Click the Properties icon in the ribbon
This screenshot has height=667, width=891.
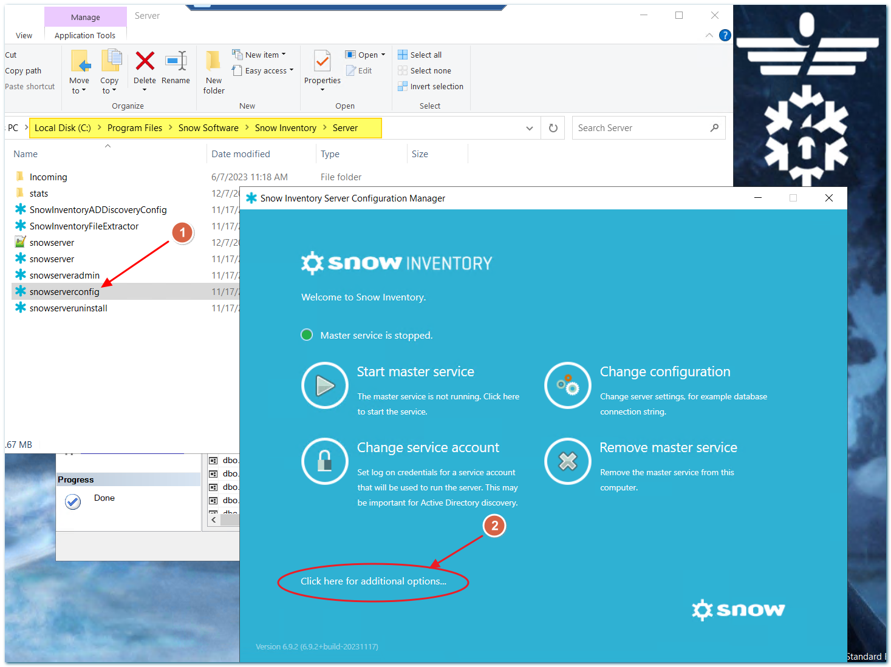click(x=323, y=61)
